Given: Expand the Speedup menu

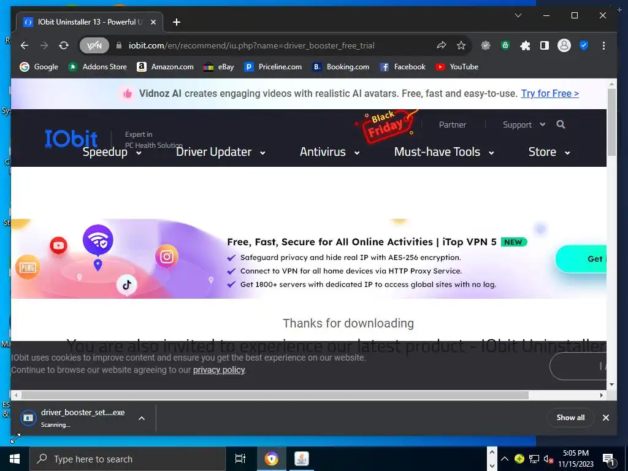Looking at the screenshot, I should pos(112,152).
